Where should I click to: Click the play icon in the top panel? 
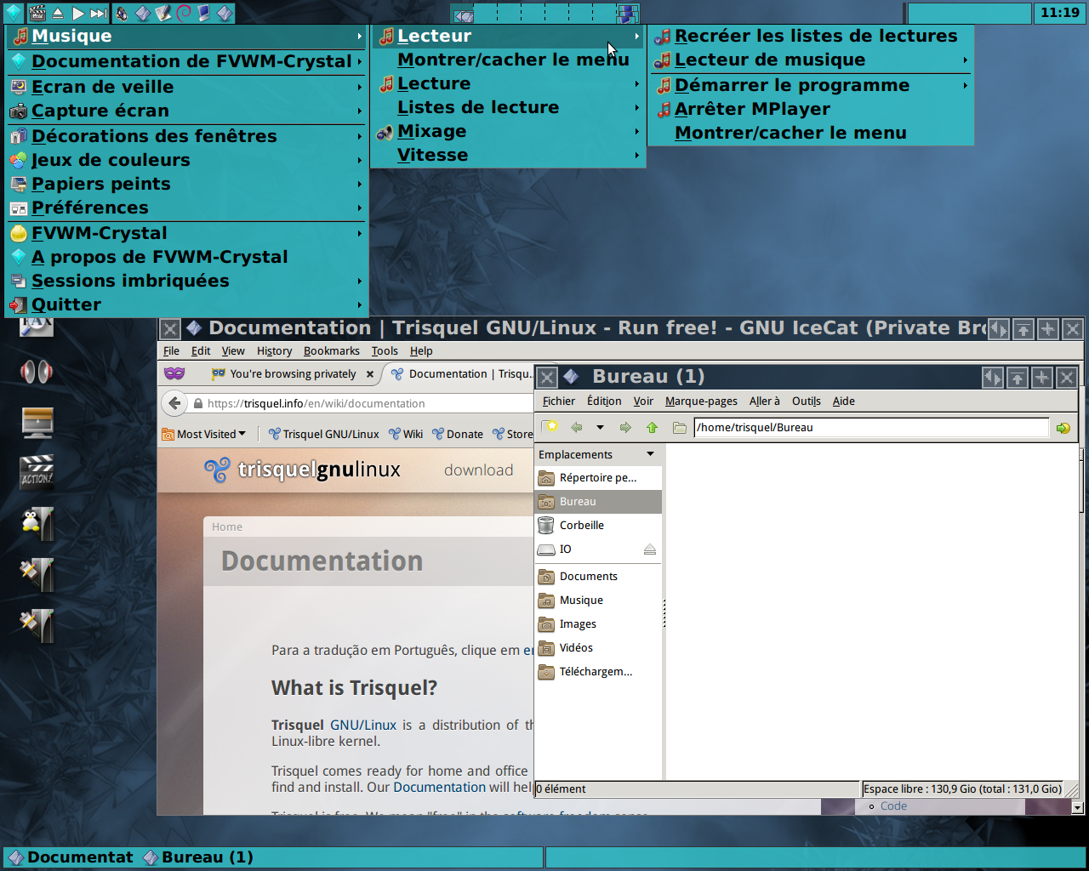pos(77,13)
